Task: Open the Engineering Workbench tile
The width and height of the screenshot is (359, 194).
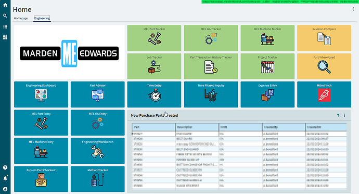Action: click(97, 151)
